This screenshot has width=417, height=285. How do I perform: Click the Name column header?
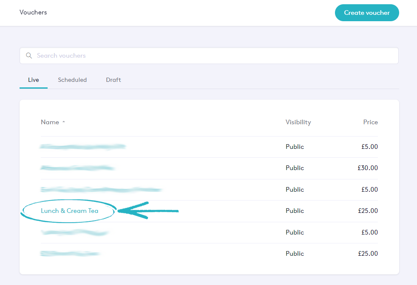(50, 122)
